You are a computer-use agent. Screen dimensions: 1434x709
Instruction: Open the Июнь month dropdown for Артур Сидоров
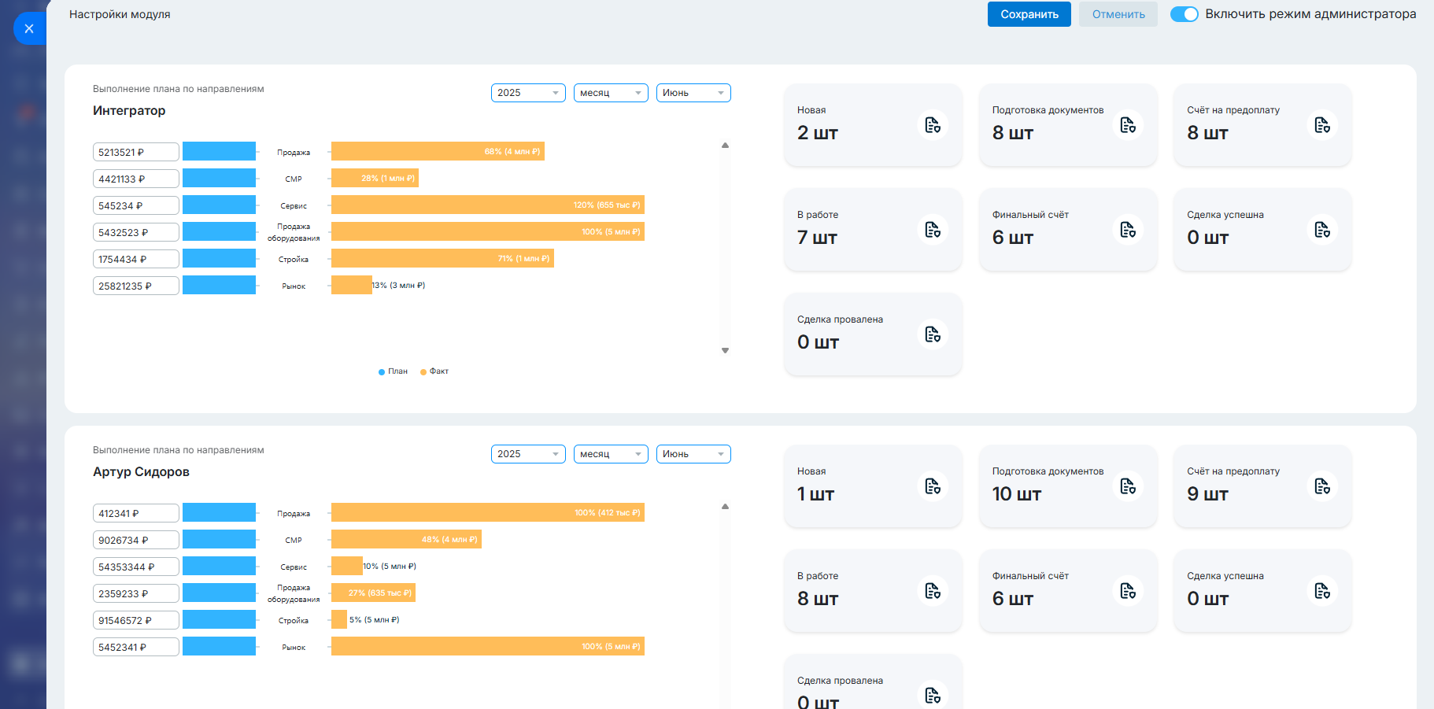[x=693, y=454]
